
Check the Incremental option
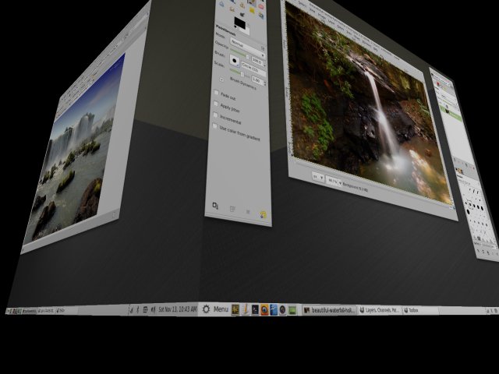click(217, 115)
